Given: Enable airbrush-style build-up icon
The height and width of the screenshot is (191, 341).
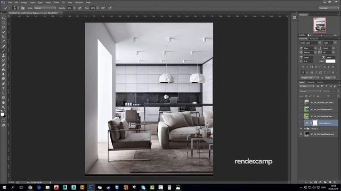Looking at the screenshot, I should tap(103, 8).
